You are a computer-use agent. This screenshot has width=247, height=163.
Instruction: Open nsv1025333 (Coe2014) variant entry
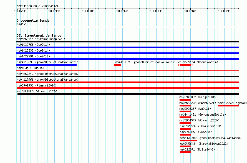33,50
